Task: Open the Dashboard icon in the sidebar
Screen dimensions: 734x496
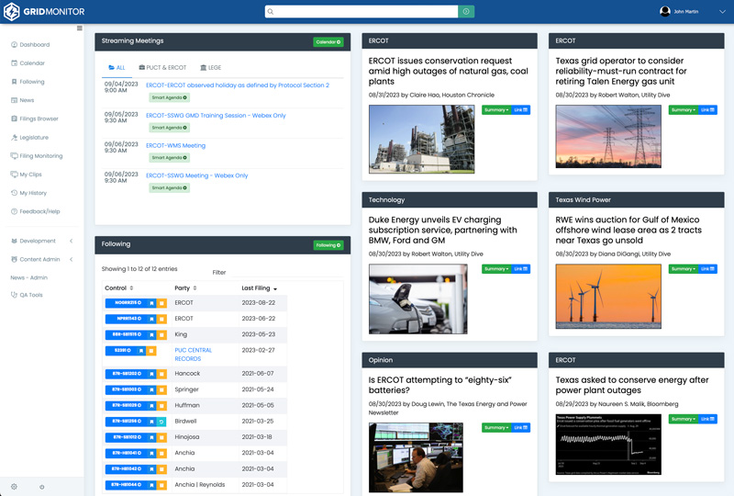Action: [x=14, y=44]
